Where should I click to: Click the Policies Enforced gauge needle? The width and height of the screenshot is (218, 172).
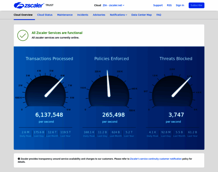[108, 83]
